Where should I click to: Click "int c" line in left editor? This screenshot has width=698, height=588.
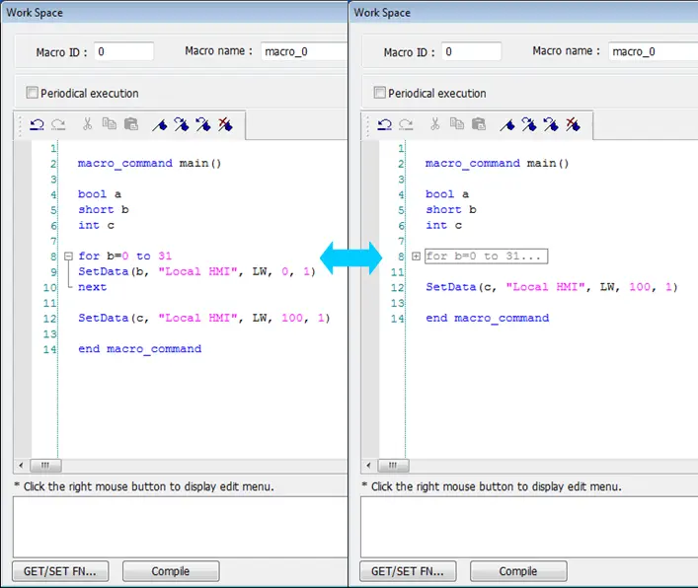pos(96,225)
